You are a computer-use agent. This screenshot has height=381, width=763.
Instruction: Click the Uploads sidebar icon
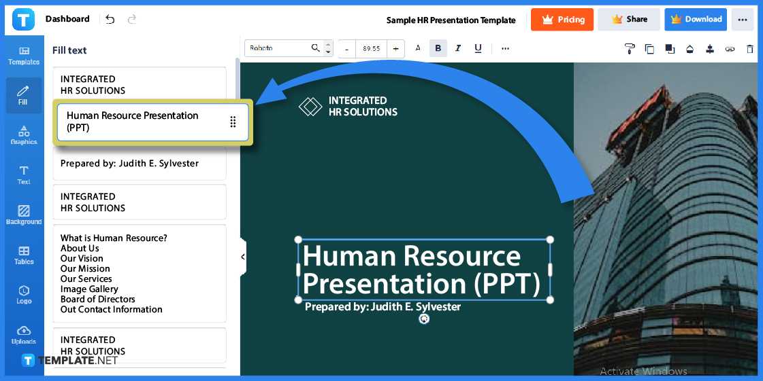pyautogui.click(x=24, y=335)
